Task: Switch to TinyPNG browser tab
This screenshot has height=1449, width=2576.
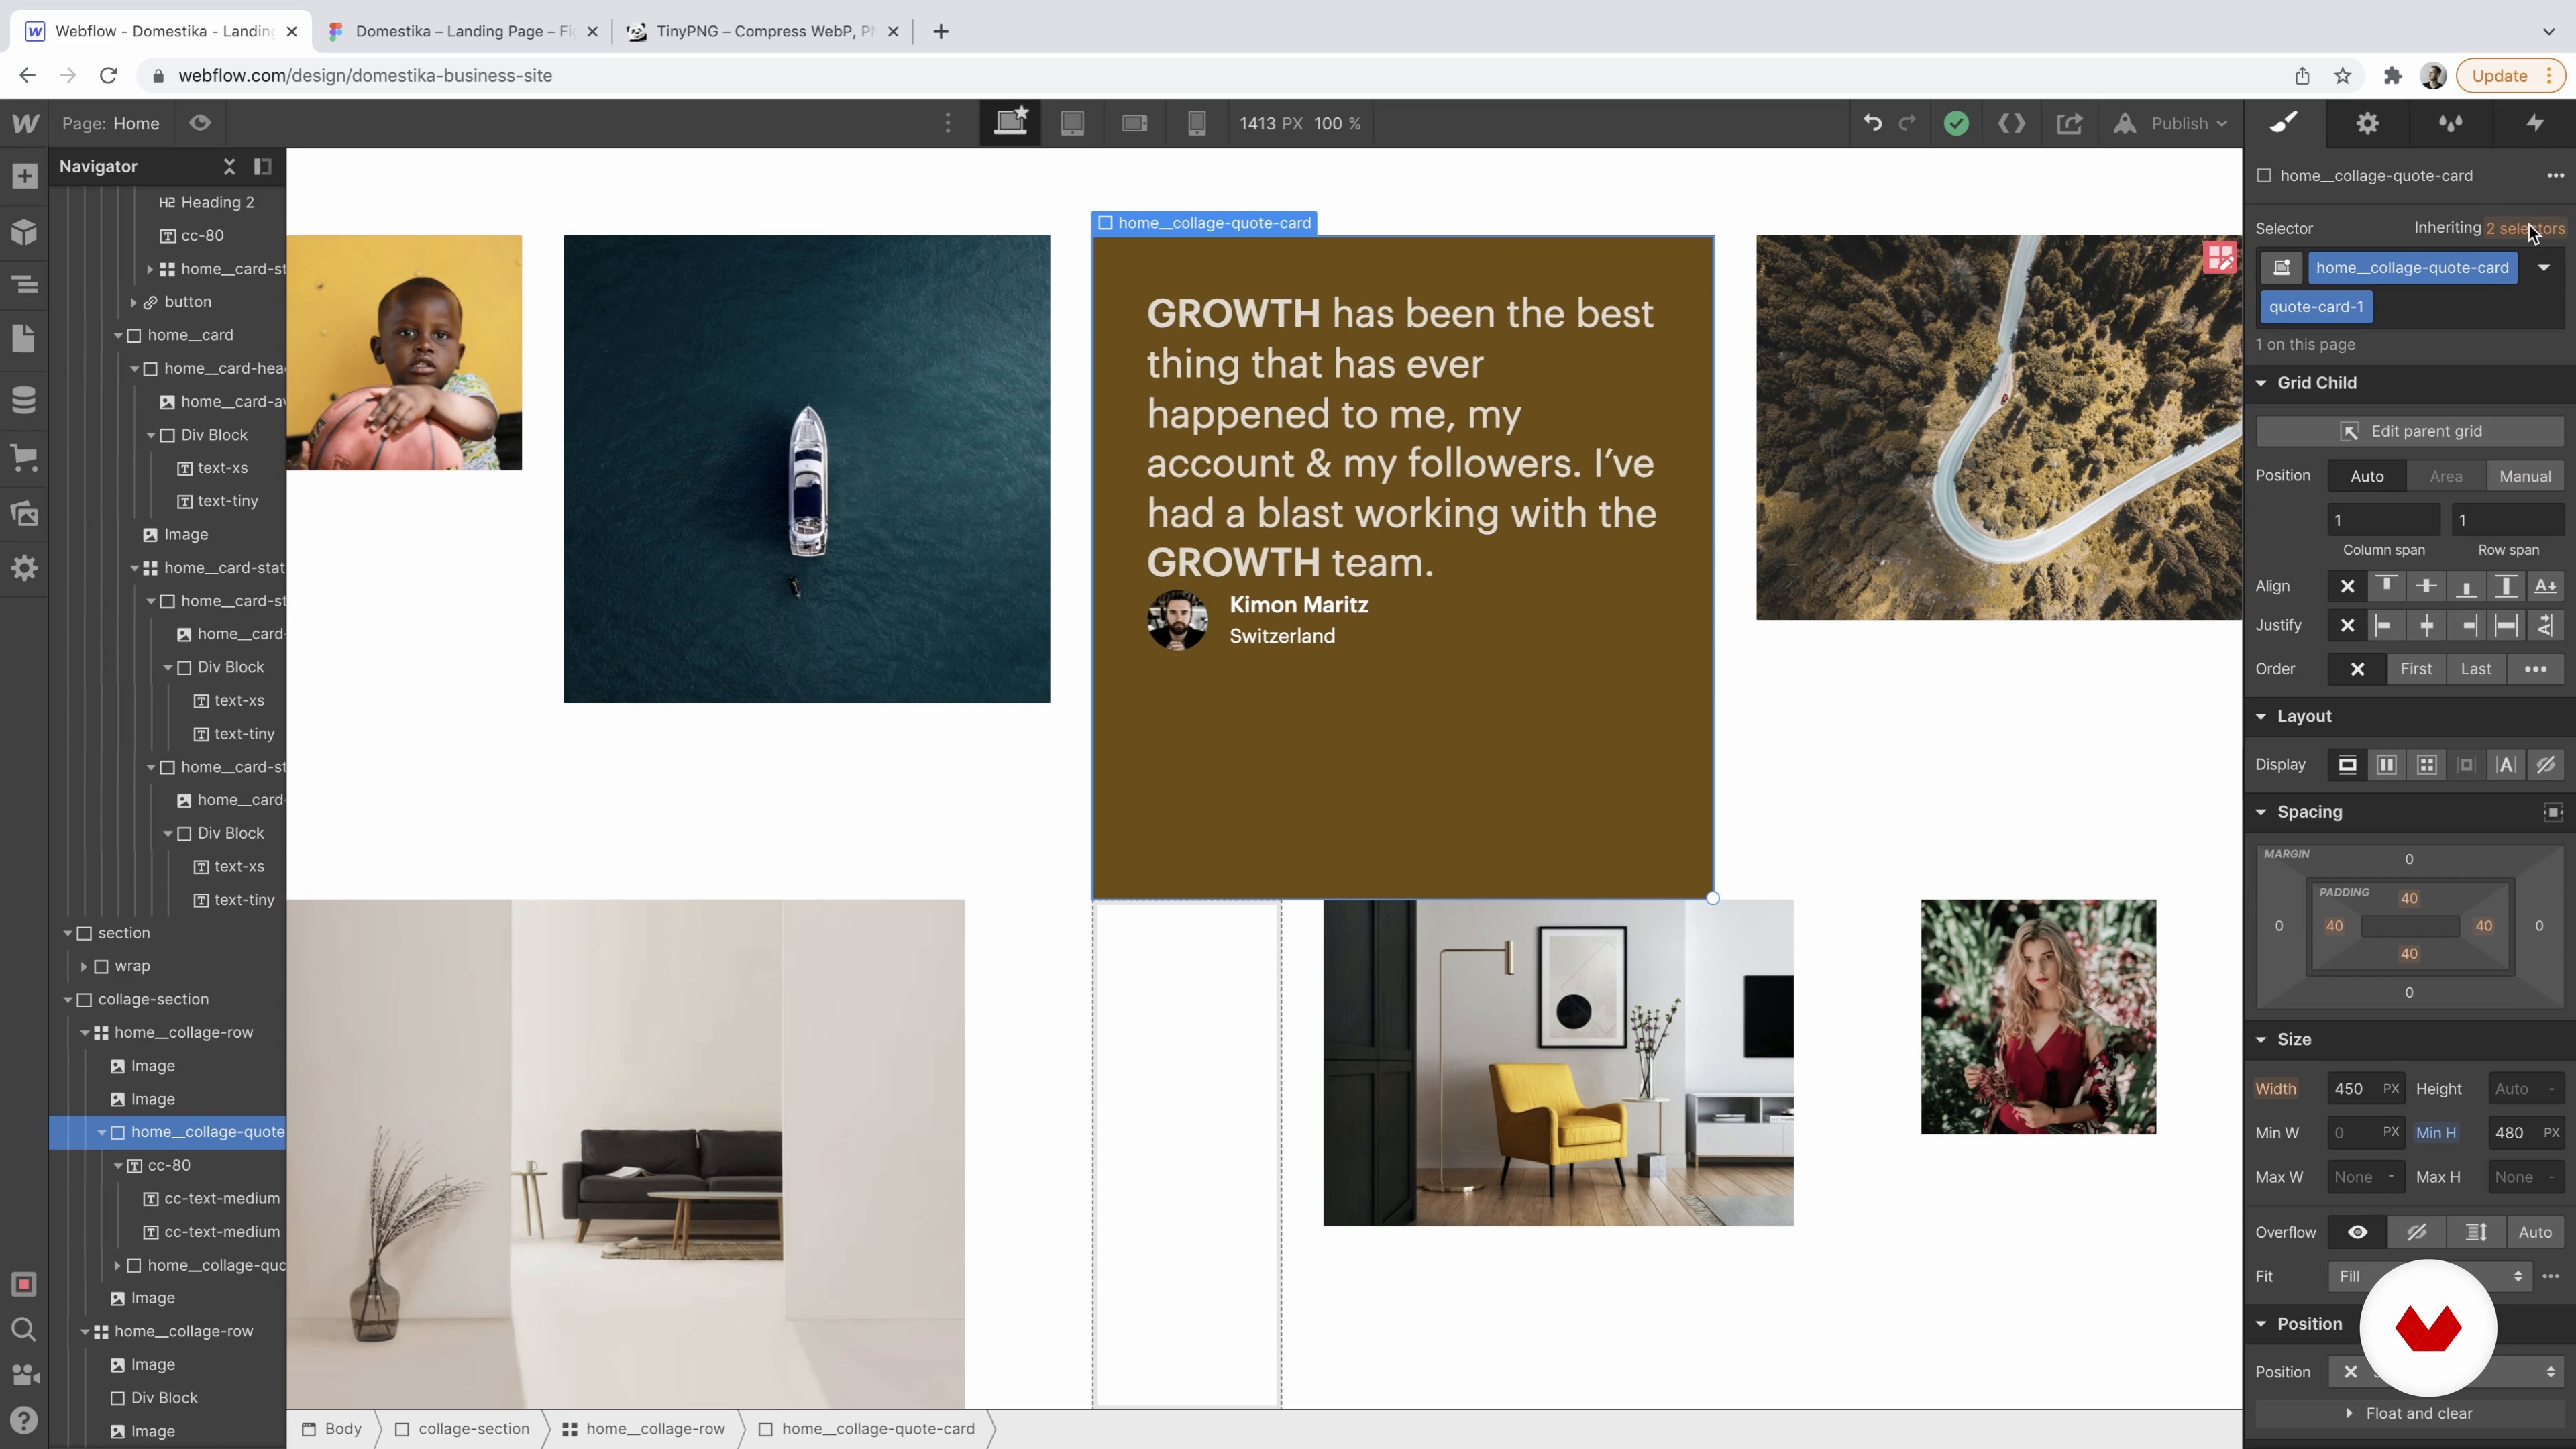Action: 762,31
